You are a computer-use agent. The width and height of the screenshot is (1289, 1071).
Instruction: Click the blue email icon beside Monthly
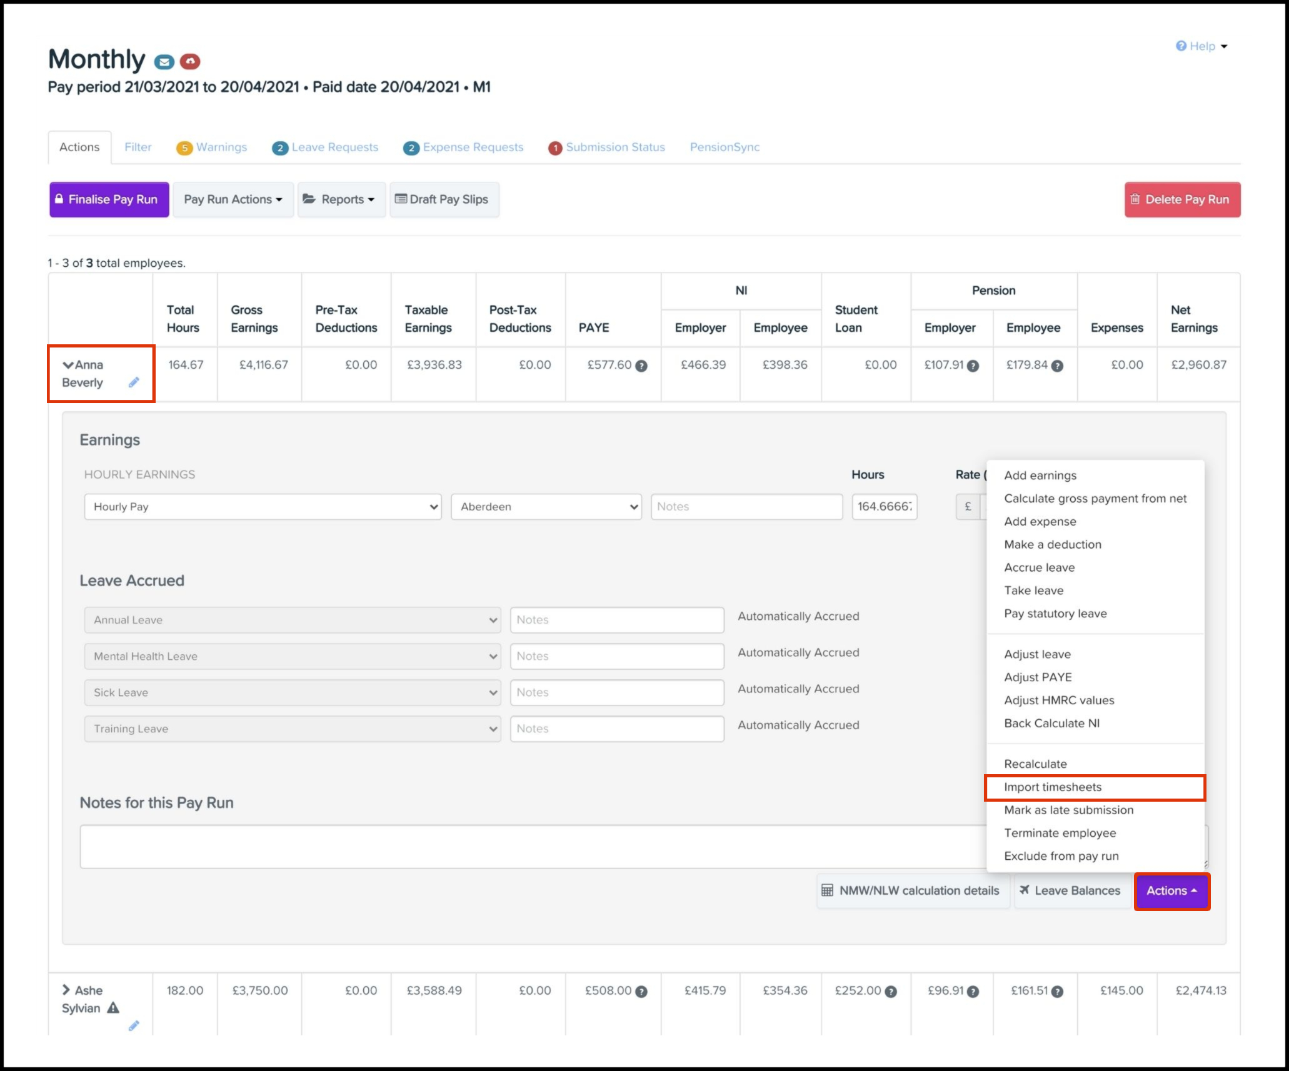click(164, 61)
